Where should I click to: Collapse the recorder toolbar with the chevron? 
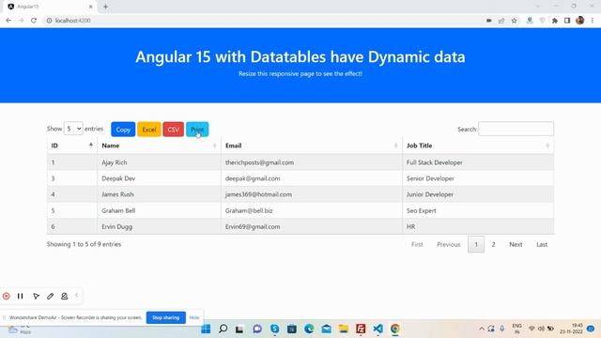(x=77, y=295)
